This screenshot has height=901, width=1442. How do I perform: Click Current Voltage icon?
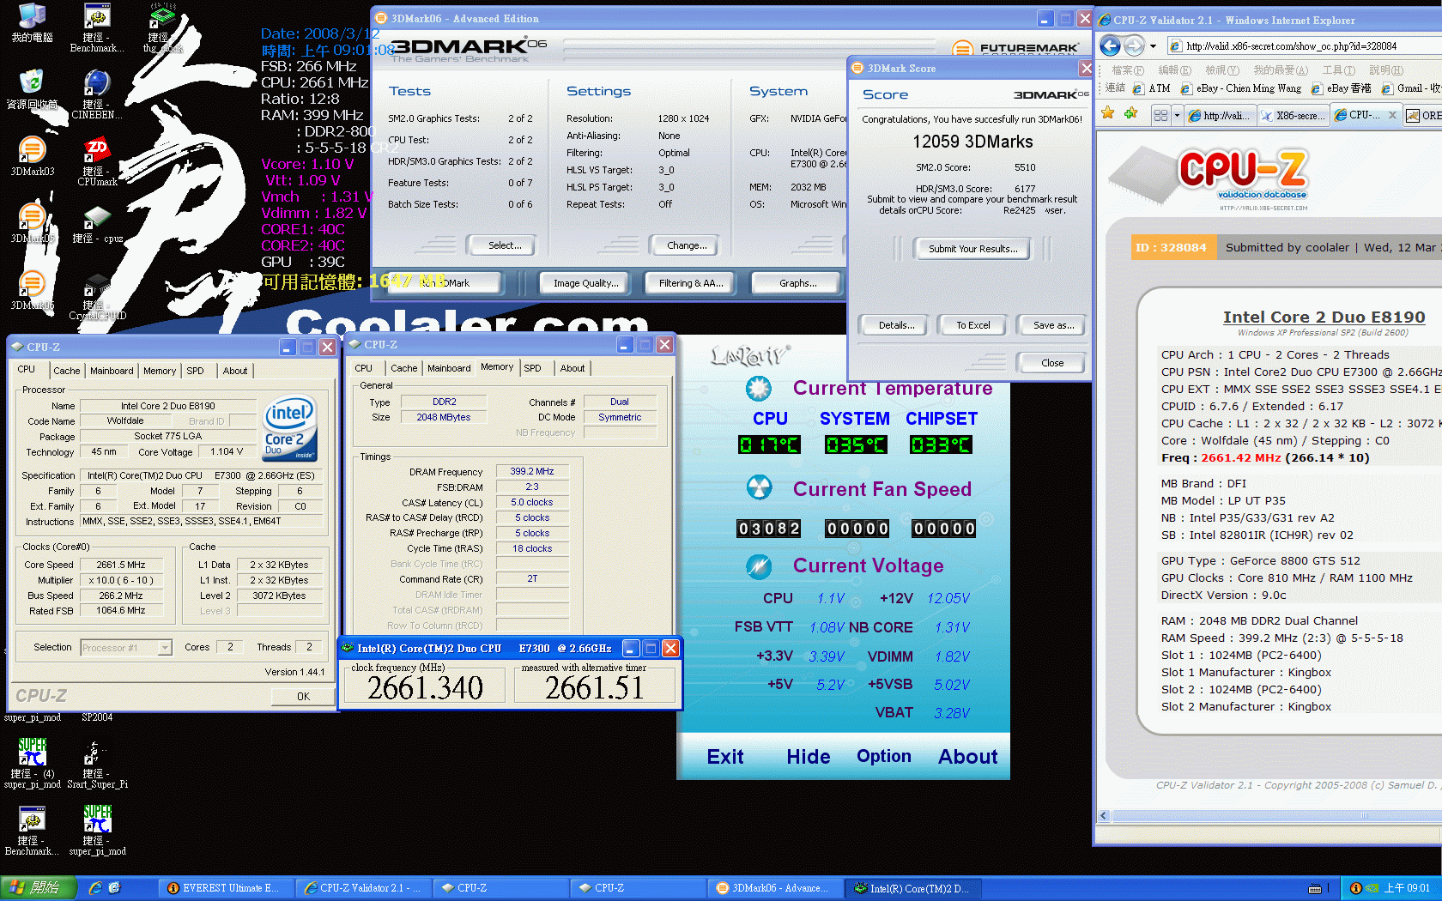[759, 565]
